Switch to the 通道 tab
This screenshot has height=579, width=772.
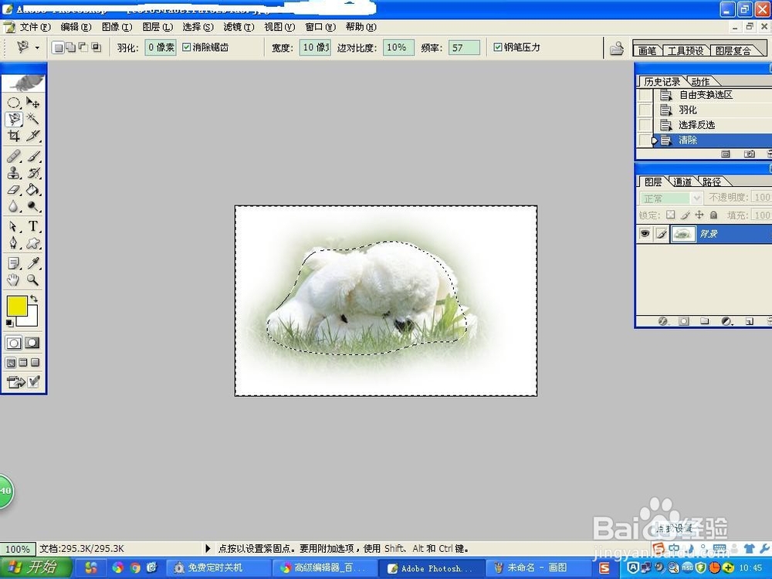[682, 181]
